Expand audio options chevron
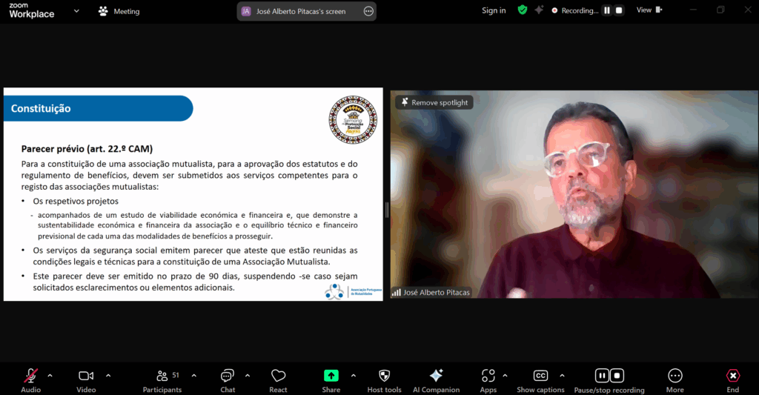 (50, 376)
